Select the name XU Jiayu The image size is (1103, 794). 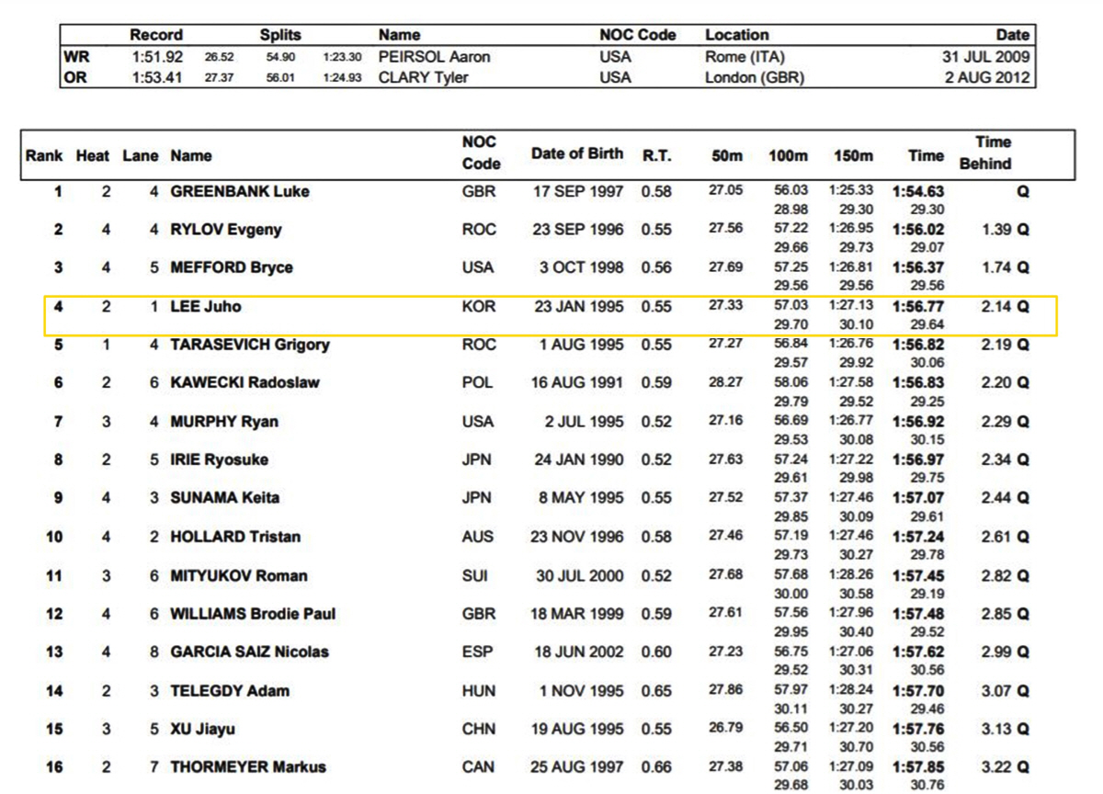pyautogui.click(x=202, y=730)
